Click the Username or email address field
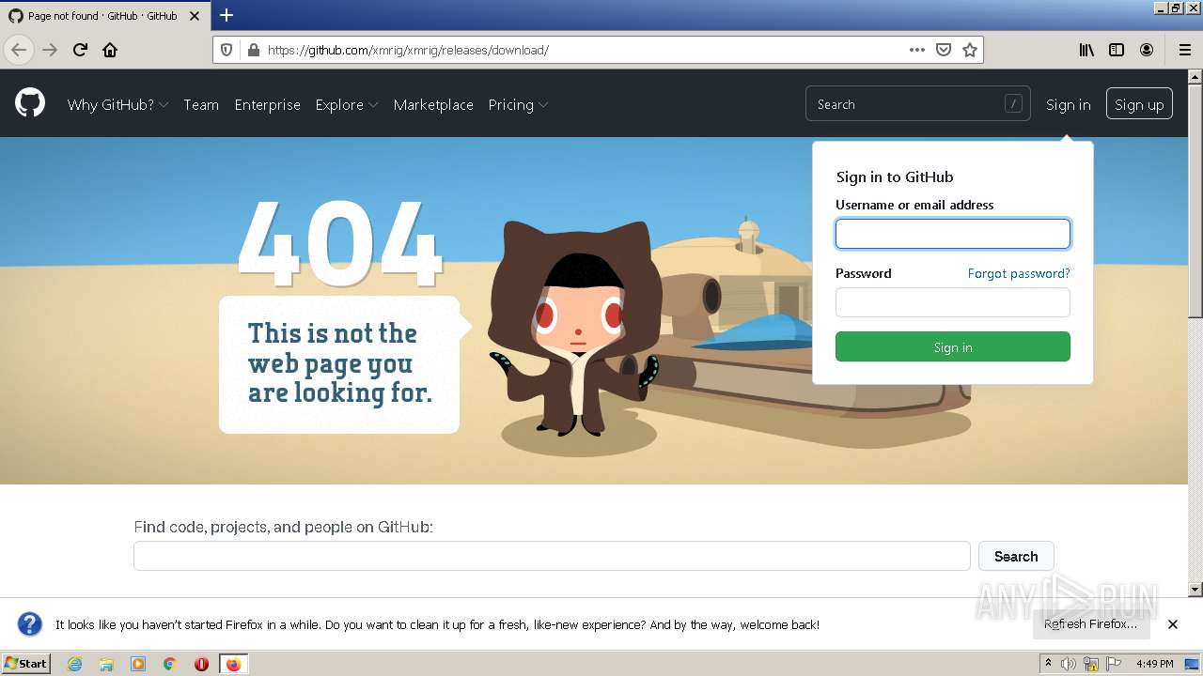The width and height of the screenshot is (1203, 676). [x=953, y=234]
